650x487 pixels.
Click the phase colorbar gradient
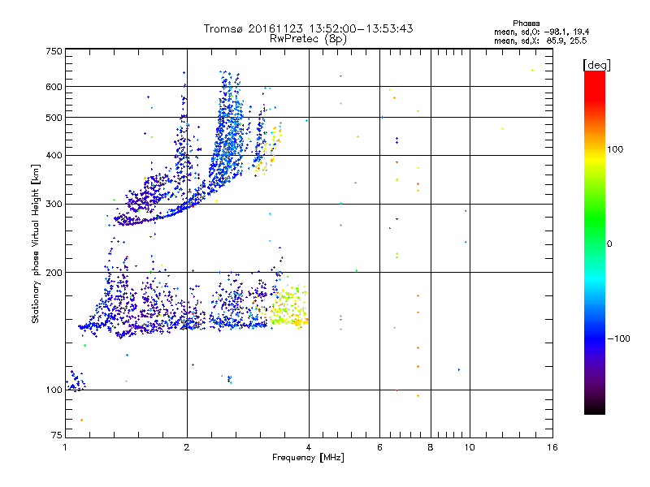595,242
